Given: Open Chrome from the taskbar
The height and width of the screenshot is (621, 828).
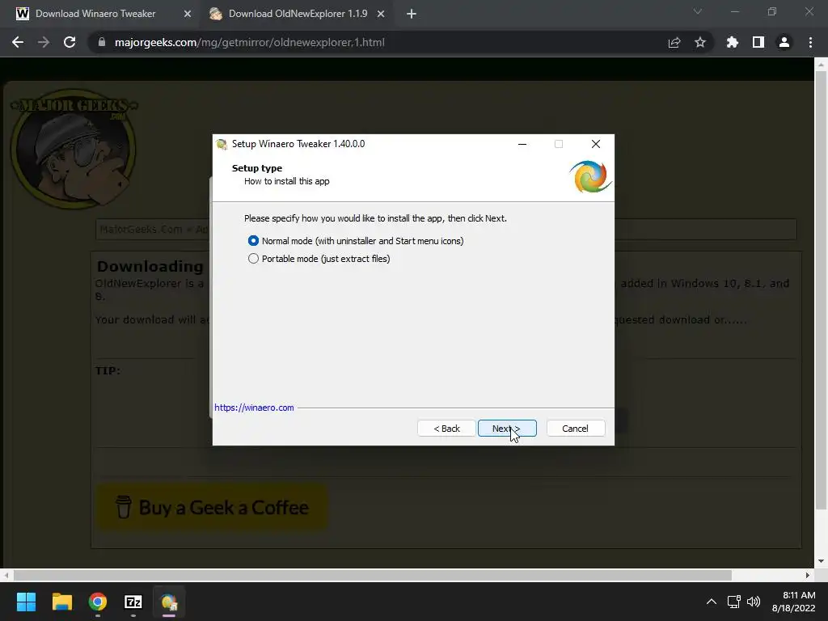Looking at the screenshot, I should coord(98,602).
